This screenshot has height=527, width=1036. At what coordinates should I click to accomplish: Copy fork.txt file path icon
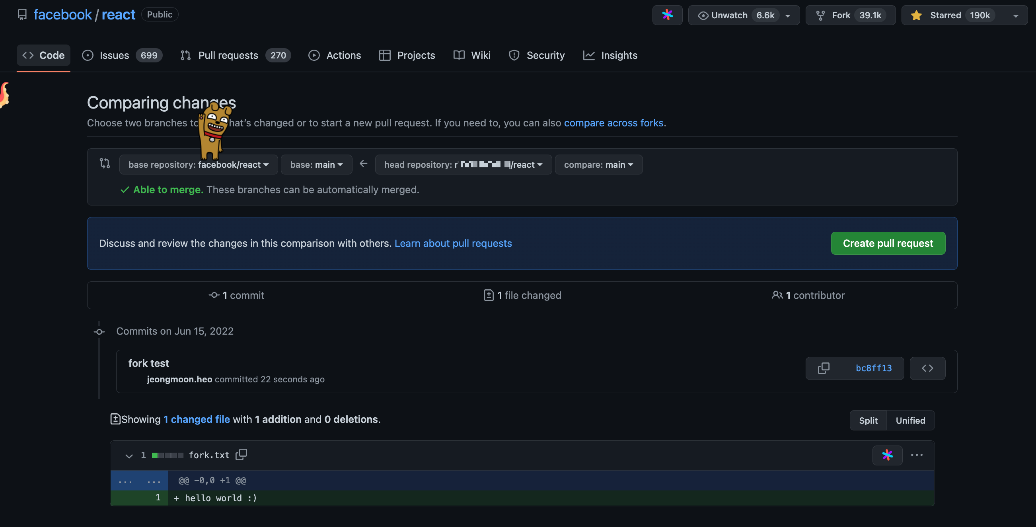tap(241, 454)
